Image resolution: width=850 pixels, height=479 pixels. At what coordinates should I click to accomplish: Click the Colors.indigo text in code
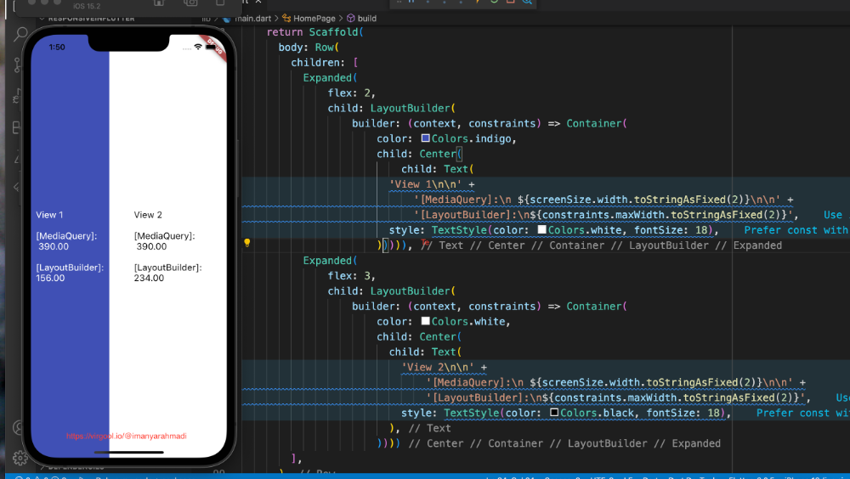[x=471, y=138]
